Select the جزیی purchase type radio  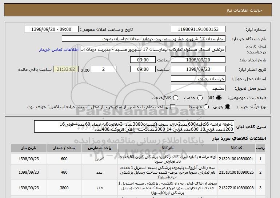228,107
